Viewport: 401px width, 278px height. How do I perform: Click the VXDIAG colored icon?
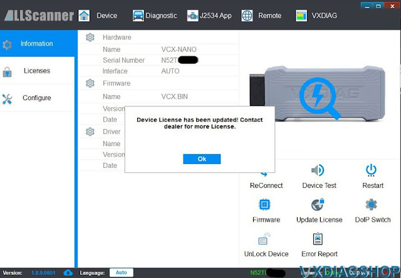301,16
